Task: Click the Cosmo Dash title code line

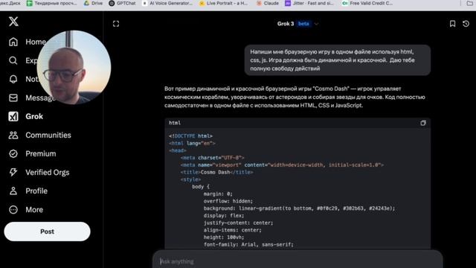Action: [216, 172]
